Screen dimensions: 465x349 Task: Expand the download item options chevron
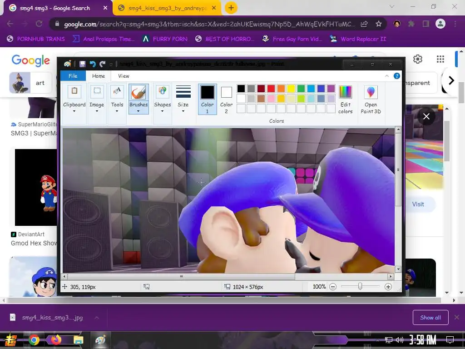pyautogui.click(x=97, y=318)
